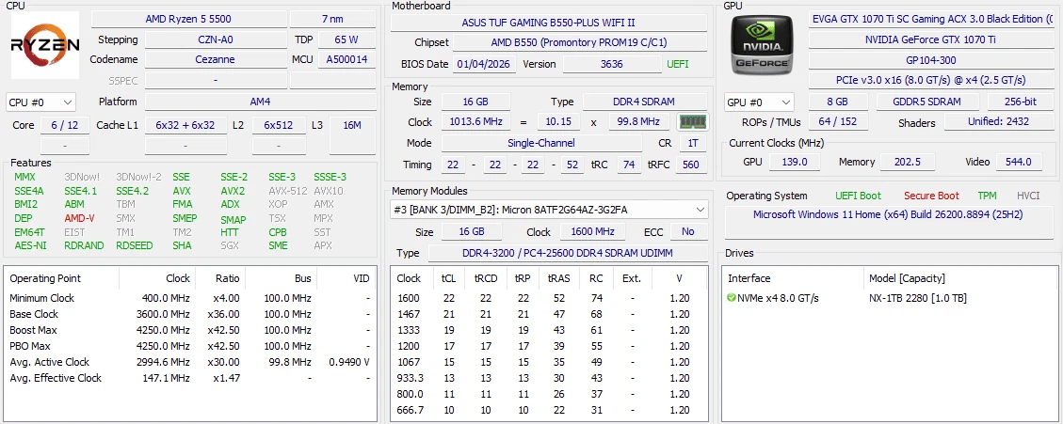This screenshot has height=424, width=1063.
Task: Select the Minimum Clock row
Action: coord(190,298)
